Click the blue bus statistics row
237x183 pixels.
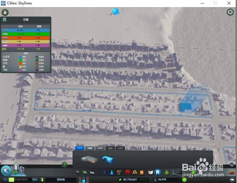click(25, 30)
